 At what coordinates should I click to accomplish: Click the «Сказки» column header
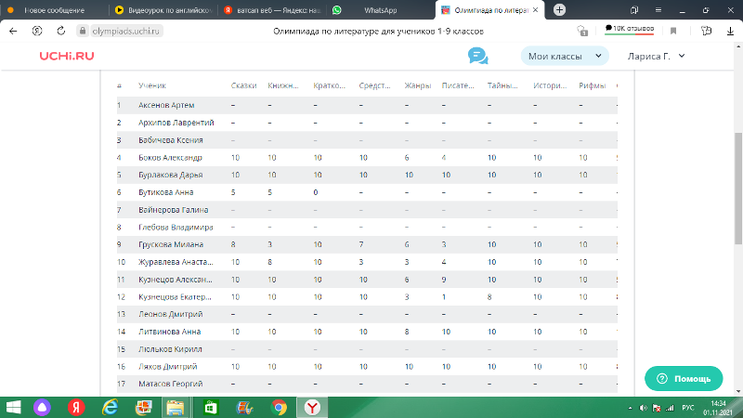click(x=243, y=85)
